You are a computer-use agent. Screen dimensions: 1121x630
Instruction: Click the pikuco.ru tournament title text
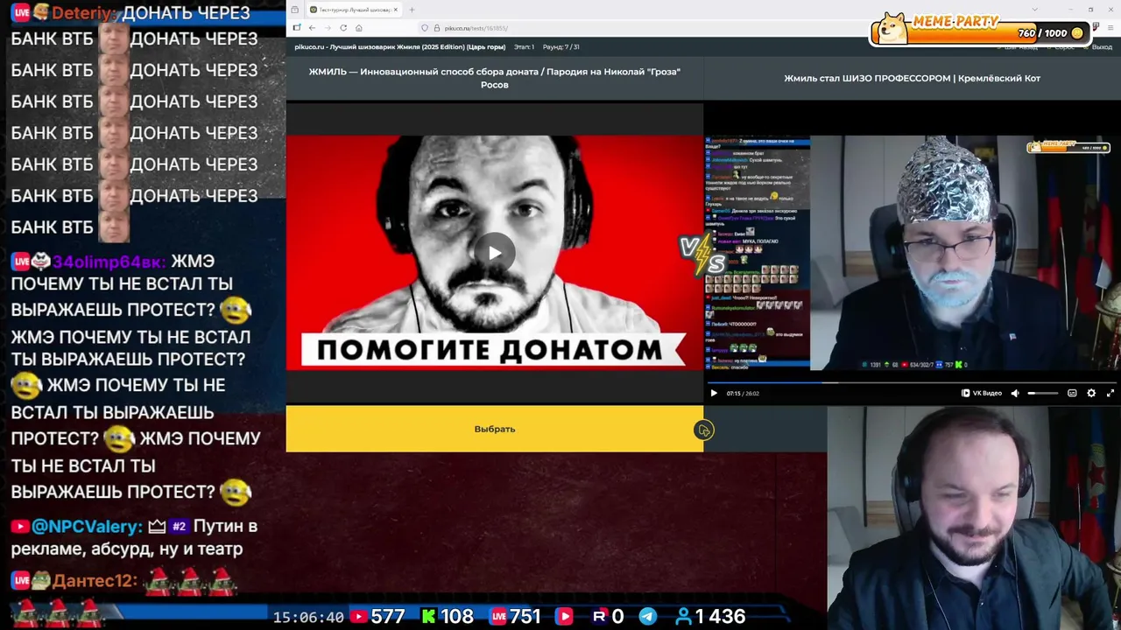tap(400, 46)
